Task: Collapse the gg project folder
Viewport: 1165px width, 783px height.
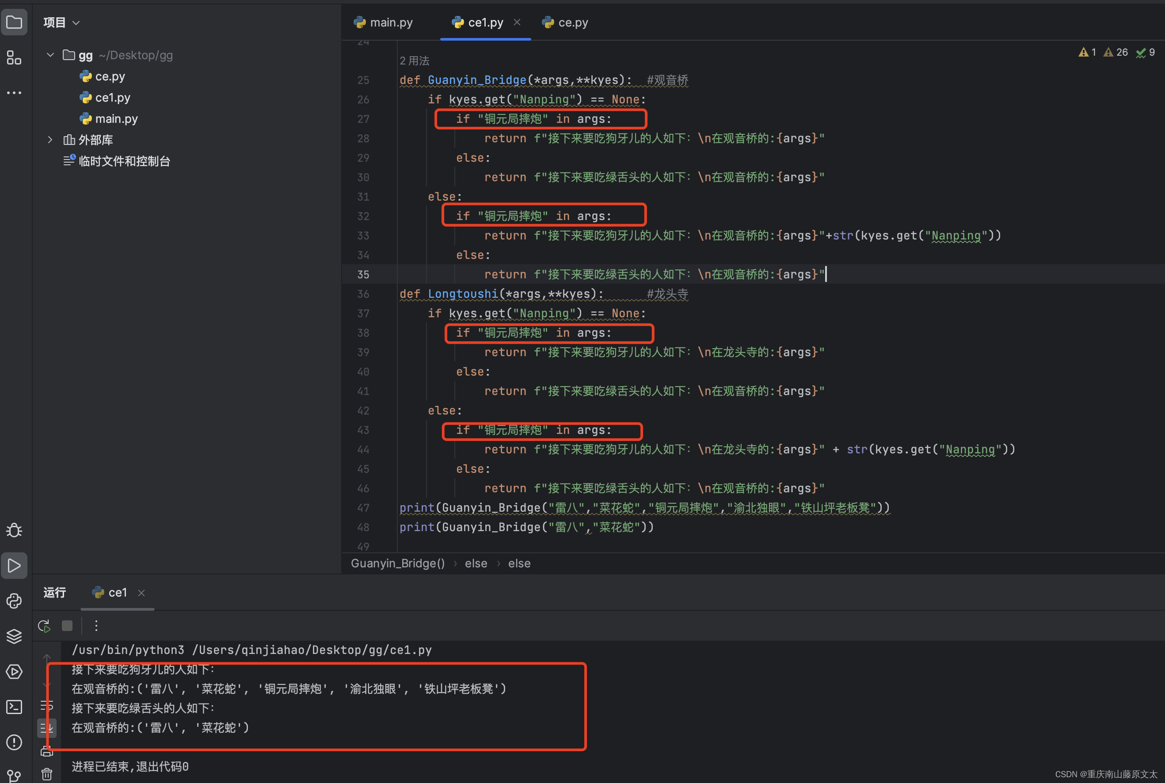Action: coord(50,55)
